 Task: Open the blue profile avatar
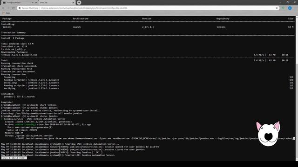click(x=290, y=8)
